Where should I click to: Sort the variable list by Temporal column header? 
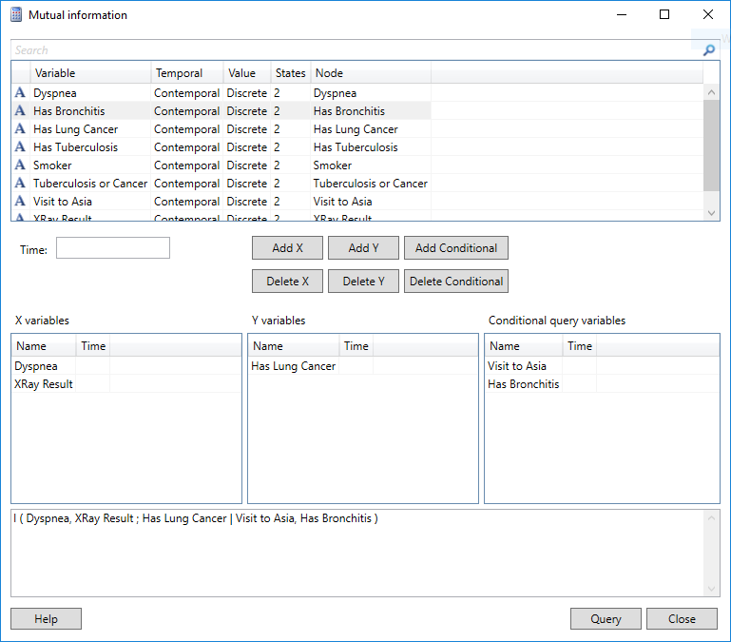[x=187, y=73]
